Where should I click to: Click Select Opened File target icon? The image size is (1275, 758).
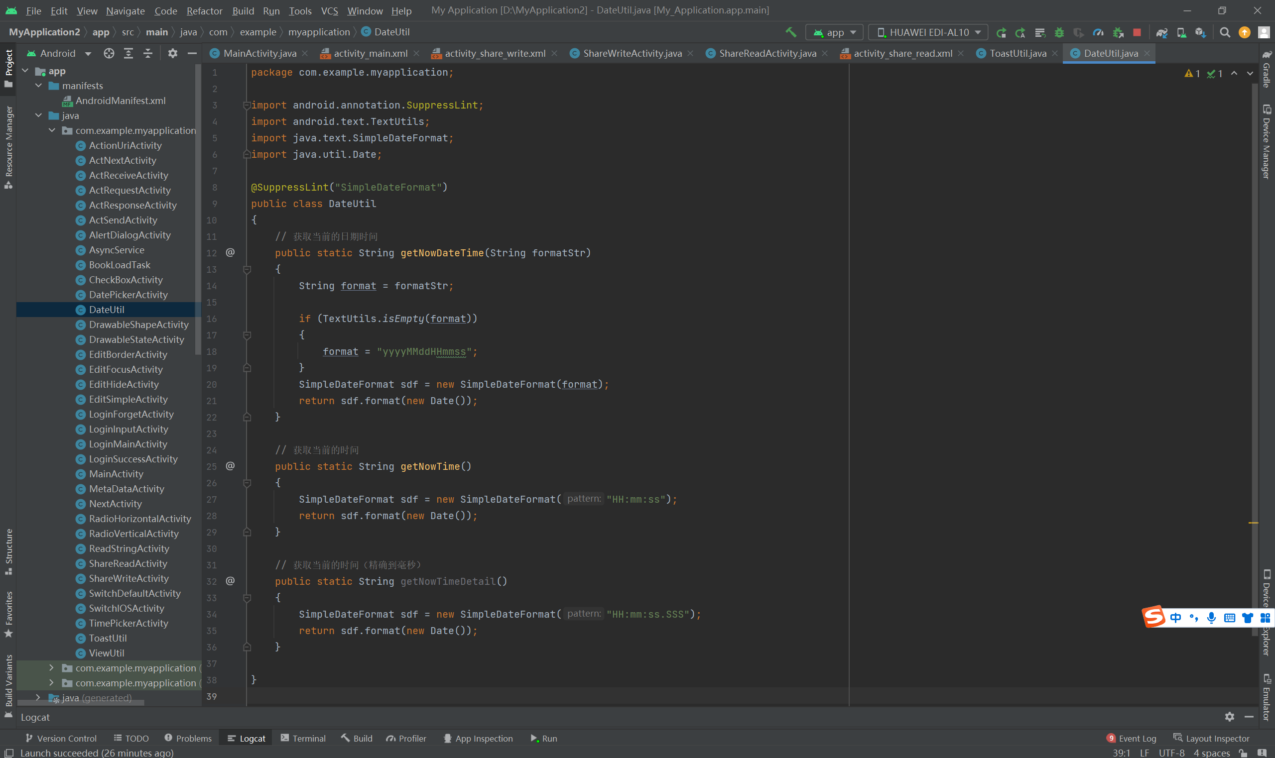[109, 53]
